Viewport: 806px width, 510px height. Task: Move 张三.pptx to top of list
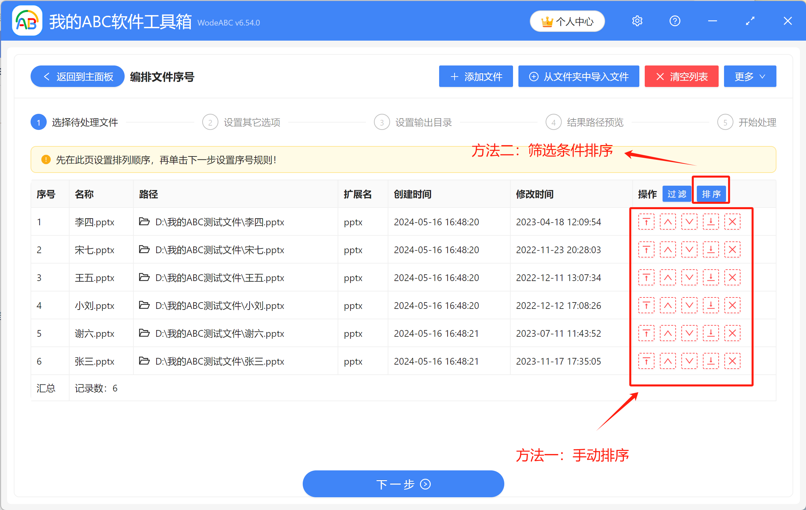coord(646,361)
